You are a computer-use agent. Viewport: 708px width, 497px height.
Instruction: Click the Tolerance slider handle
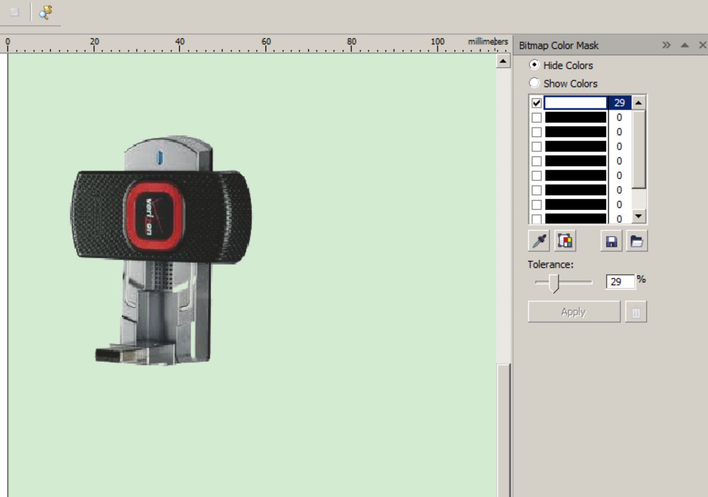[554, 283]
